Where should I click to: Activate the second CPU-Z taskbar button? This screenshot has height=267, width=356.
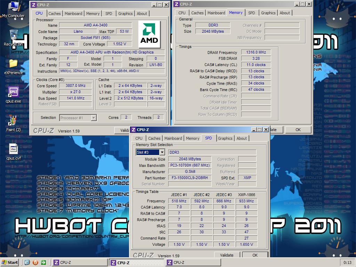(x=136, y=262)
